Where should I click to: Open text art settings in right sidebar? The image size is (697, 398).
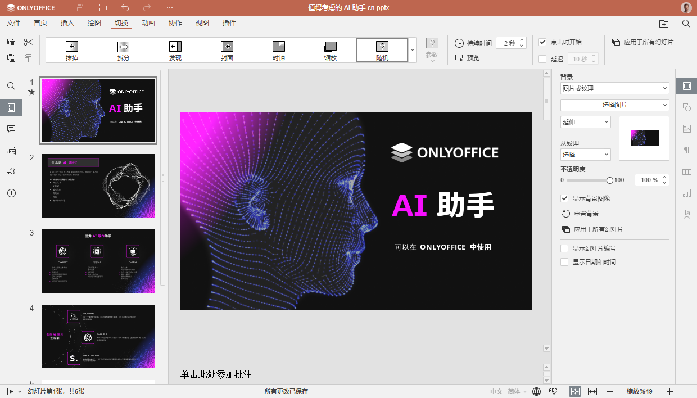[x=686, y=214]
